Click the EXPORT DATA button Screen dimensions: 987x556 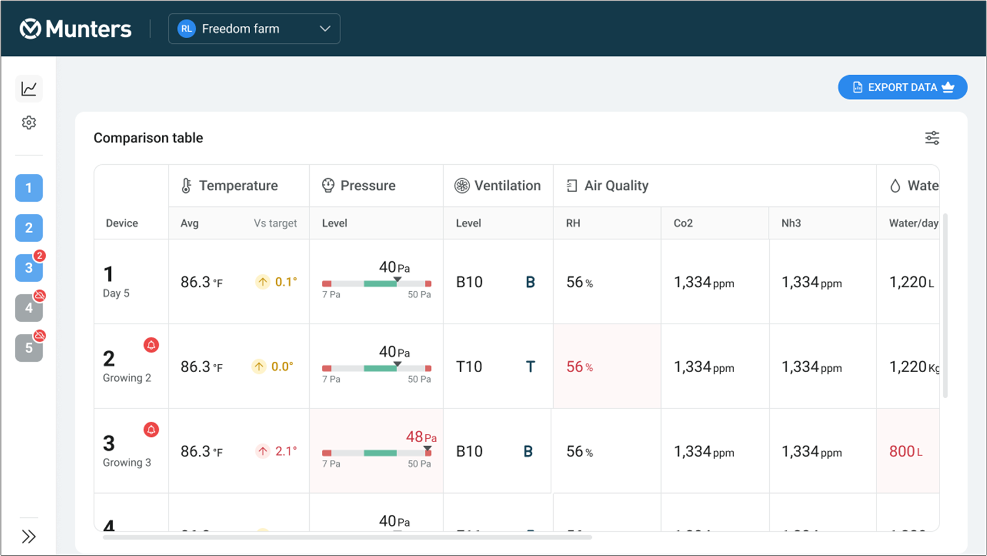(x=903, y=87)
